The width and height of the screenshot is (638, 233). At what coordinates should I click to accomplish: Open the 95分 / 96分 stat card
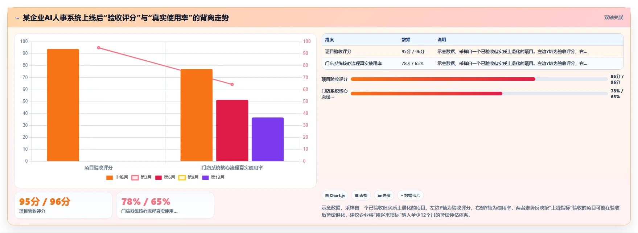point(63,205)
